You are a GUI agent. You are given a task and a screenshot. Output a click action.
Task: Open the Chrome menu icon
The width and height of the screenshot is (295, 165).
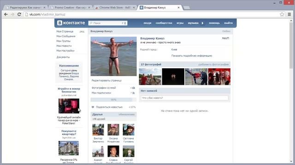pyautogui.click(x=289, y=14)
